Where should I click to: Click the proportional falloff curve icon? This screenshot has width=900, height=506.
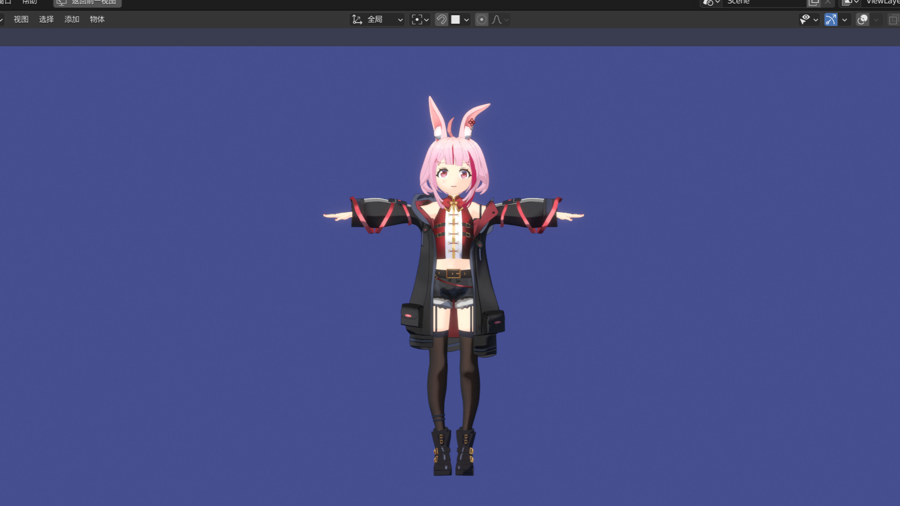[497, 20]
